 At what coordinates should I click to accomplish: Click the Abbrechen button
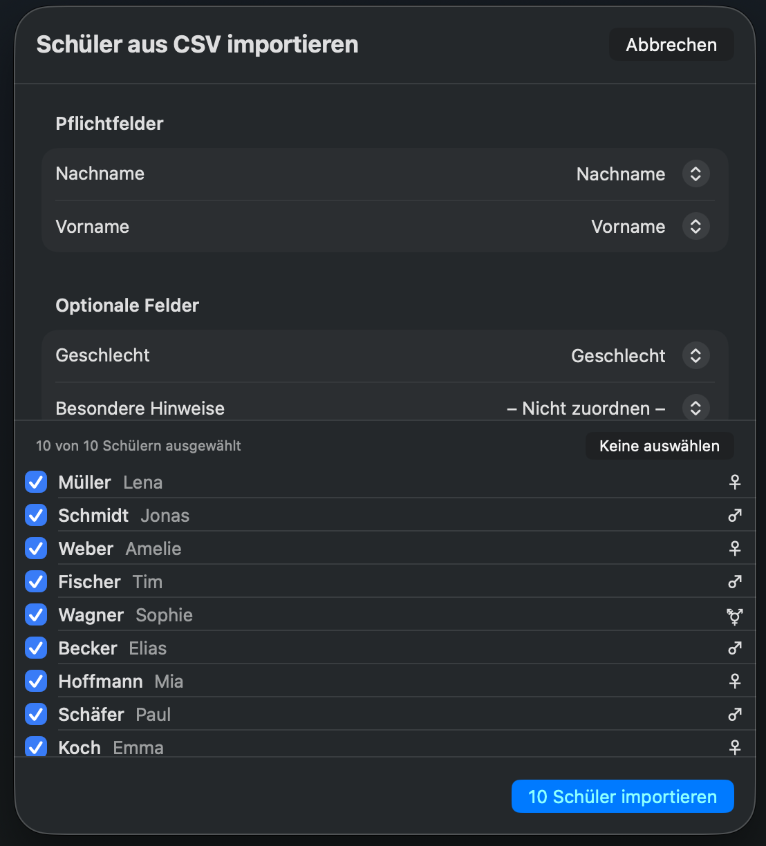[671, 44]
